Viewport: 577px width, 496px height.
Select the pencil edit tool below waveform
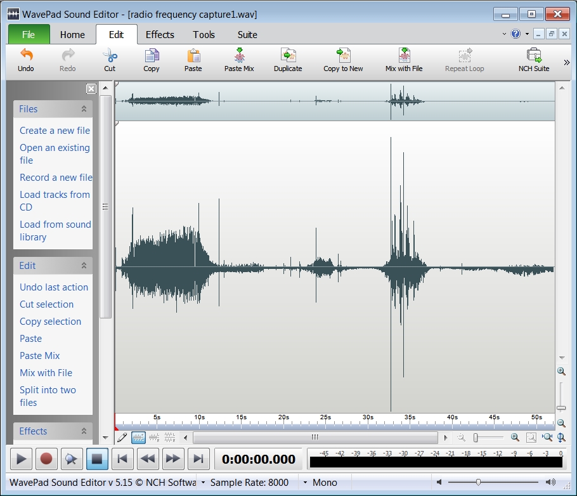coord(122,438)
